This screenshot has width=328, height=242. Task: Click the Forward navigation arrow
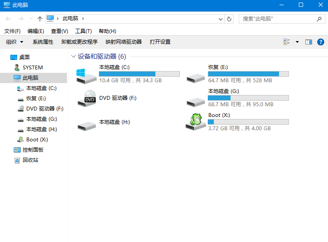pos(21,19)
